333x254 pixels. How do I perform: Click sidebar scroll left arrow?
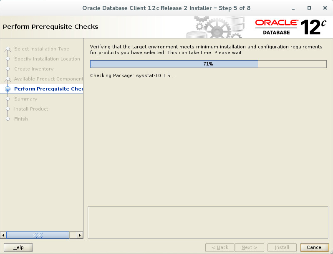[3, 235]
